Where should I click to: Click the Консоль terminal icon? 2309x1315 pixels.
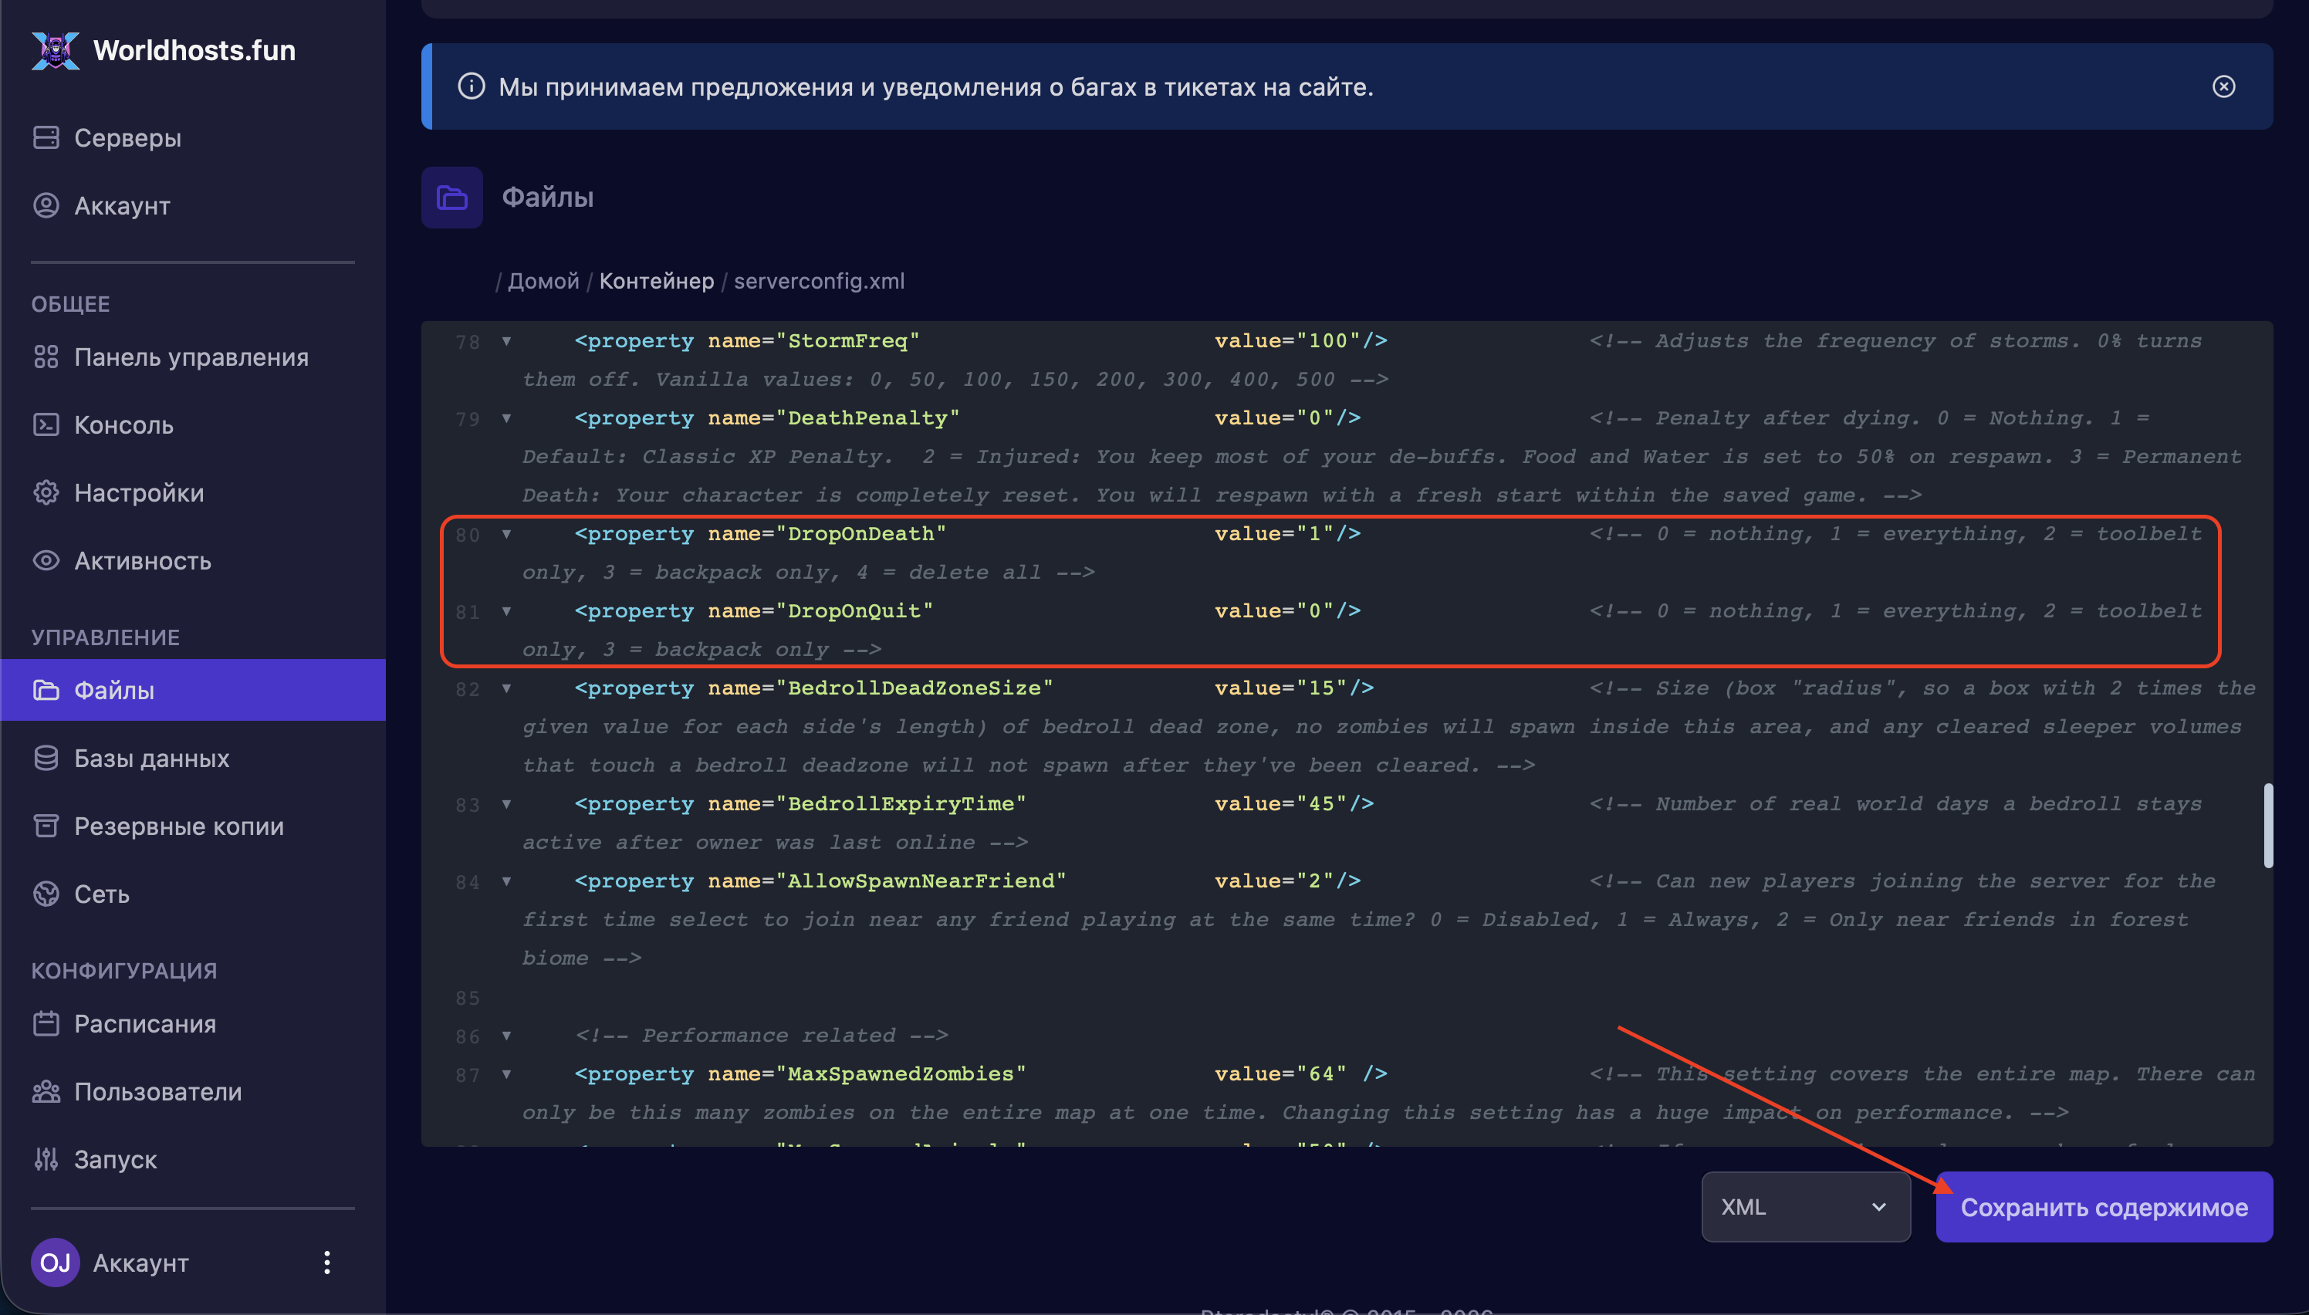[x=46, y=424]
